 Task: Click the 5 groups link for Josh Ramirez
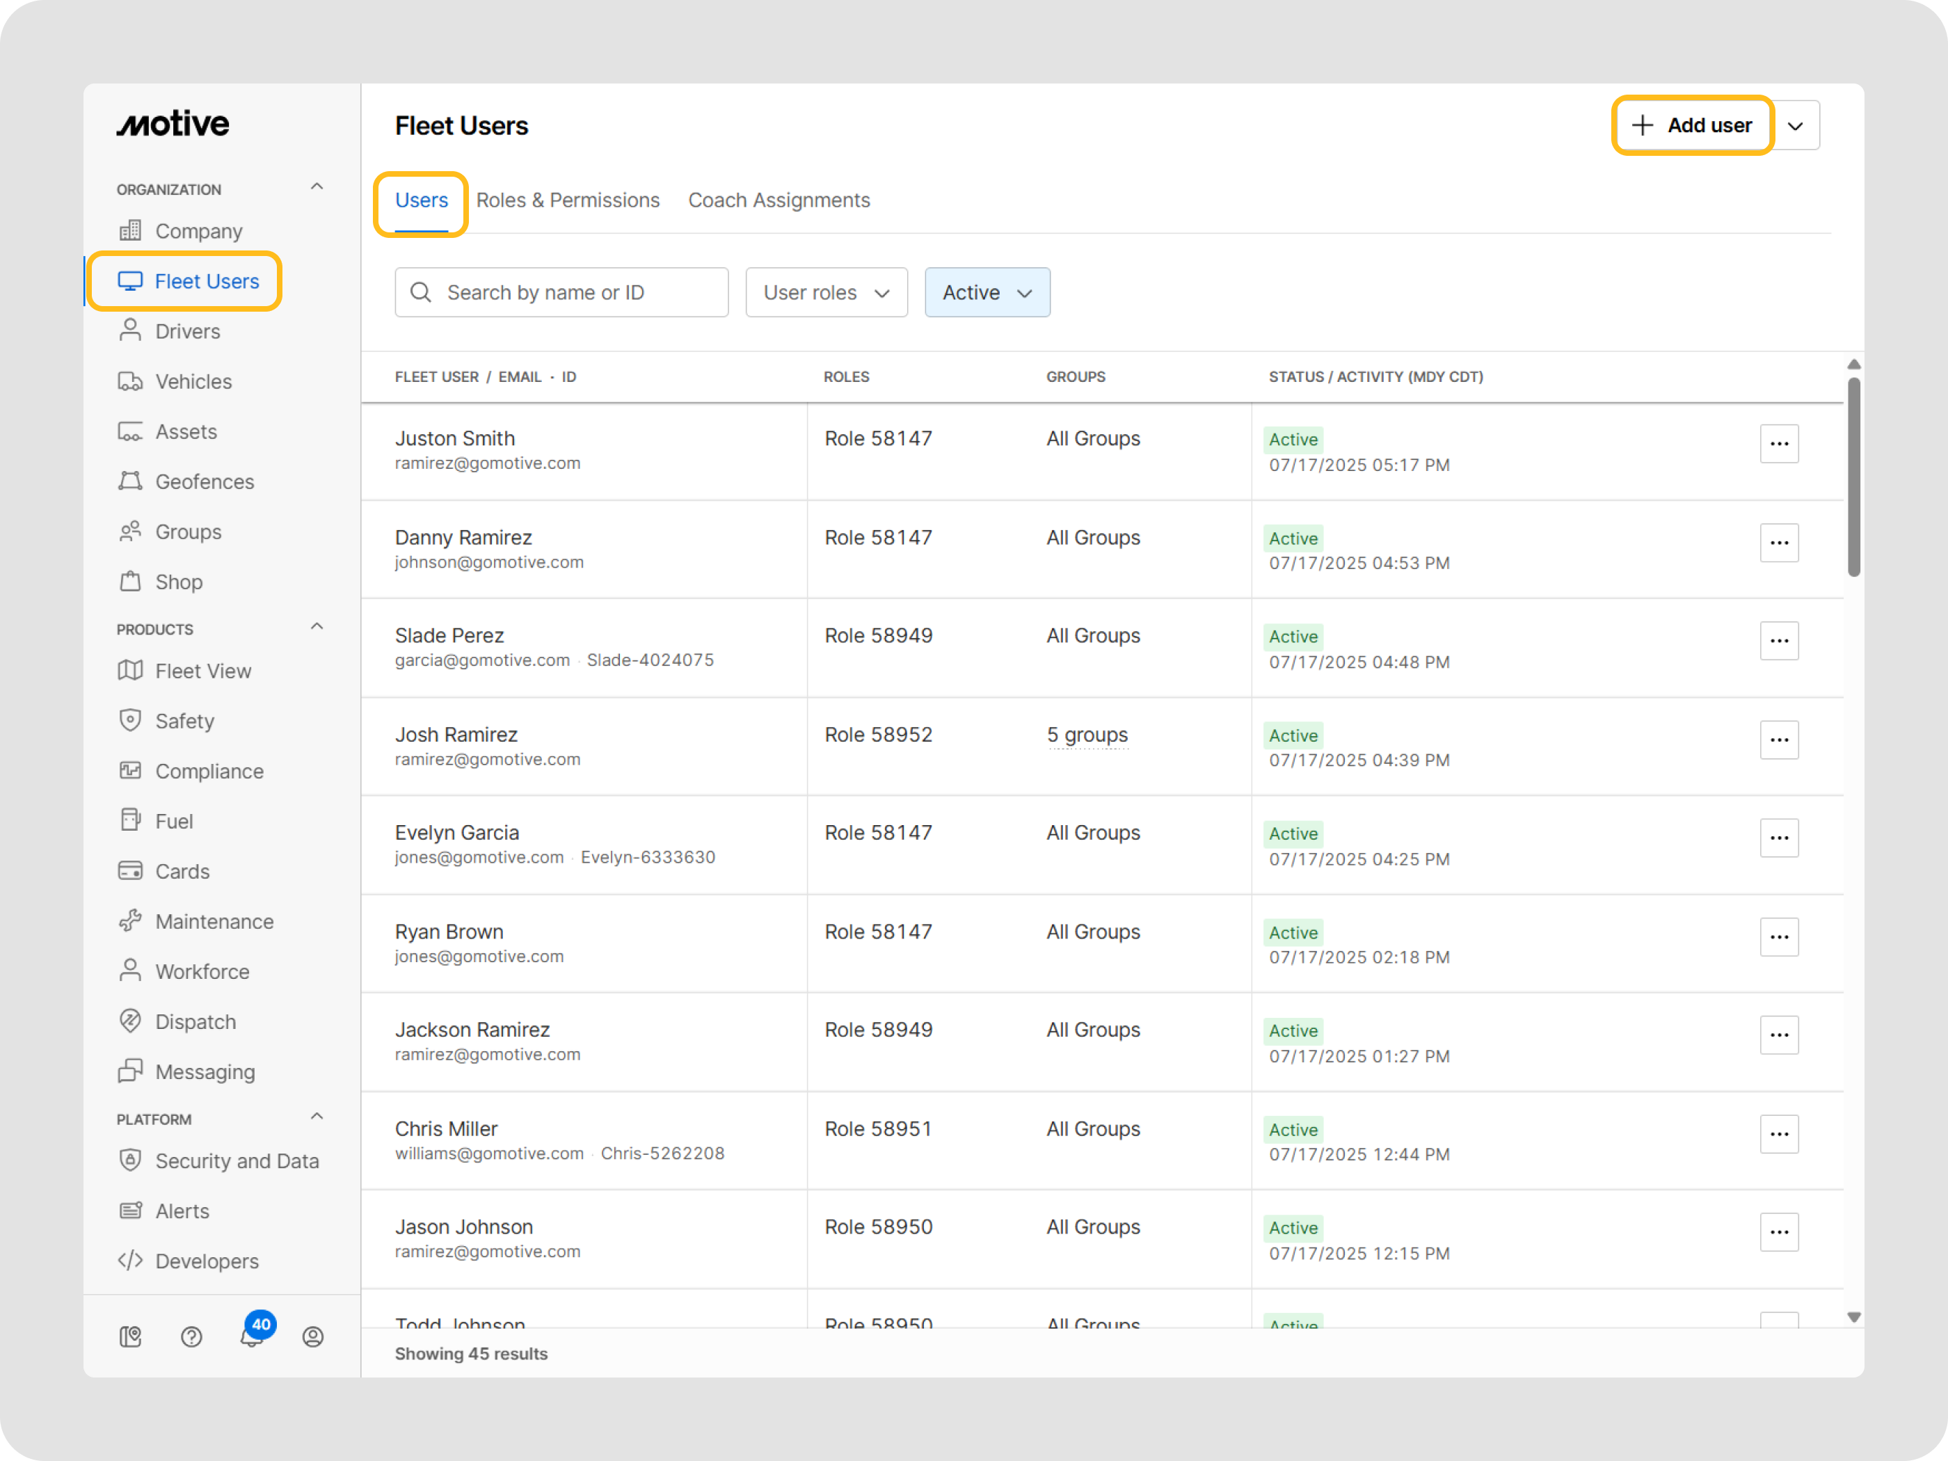(x=1087, y=735)
